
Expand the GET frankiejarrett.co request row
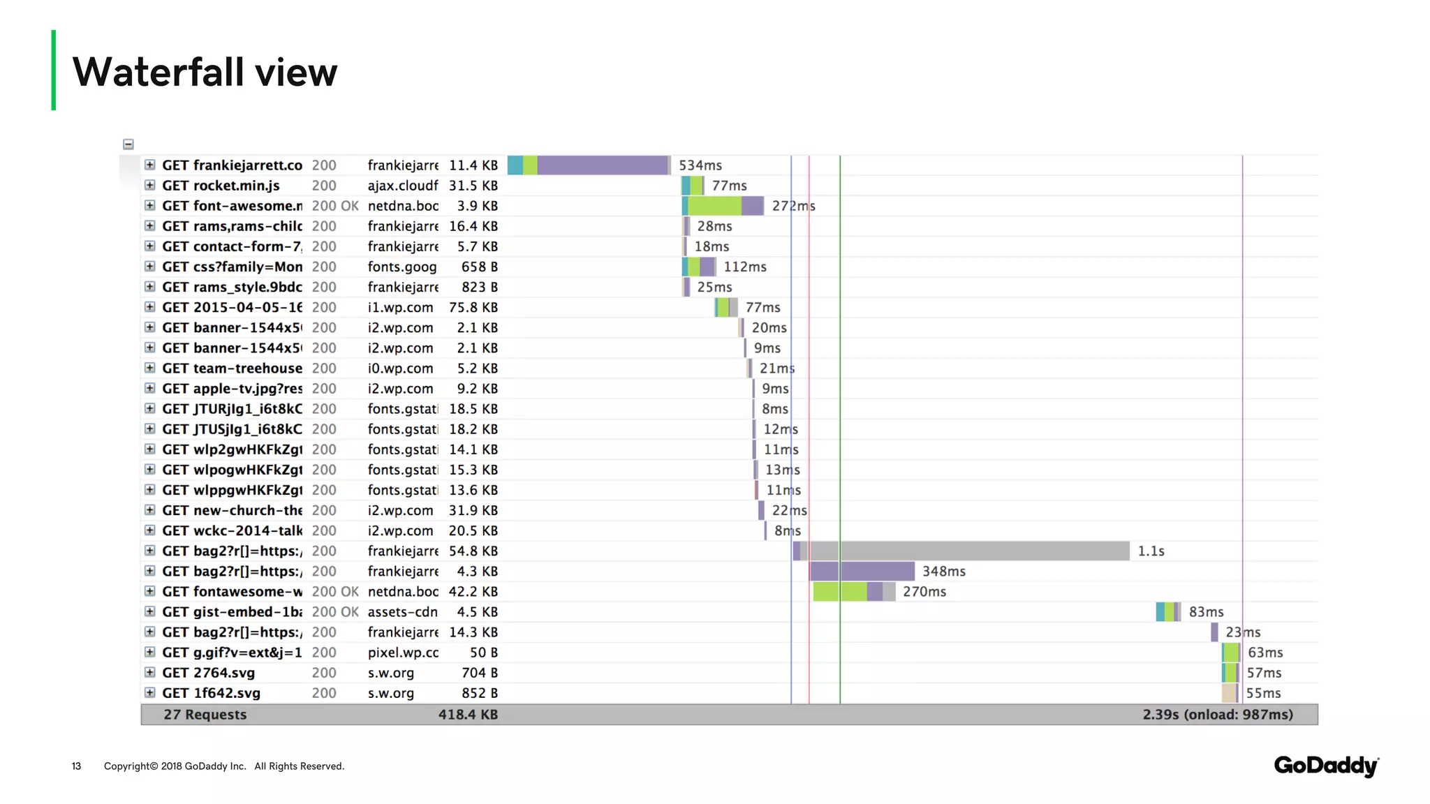(x=149, y=165)
